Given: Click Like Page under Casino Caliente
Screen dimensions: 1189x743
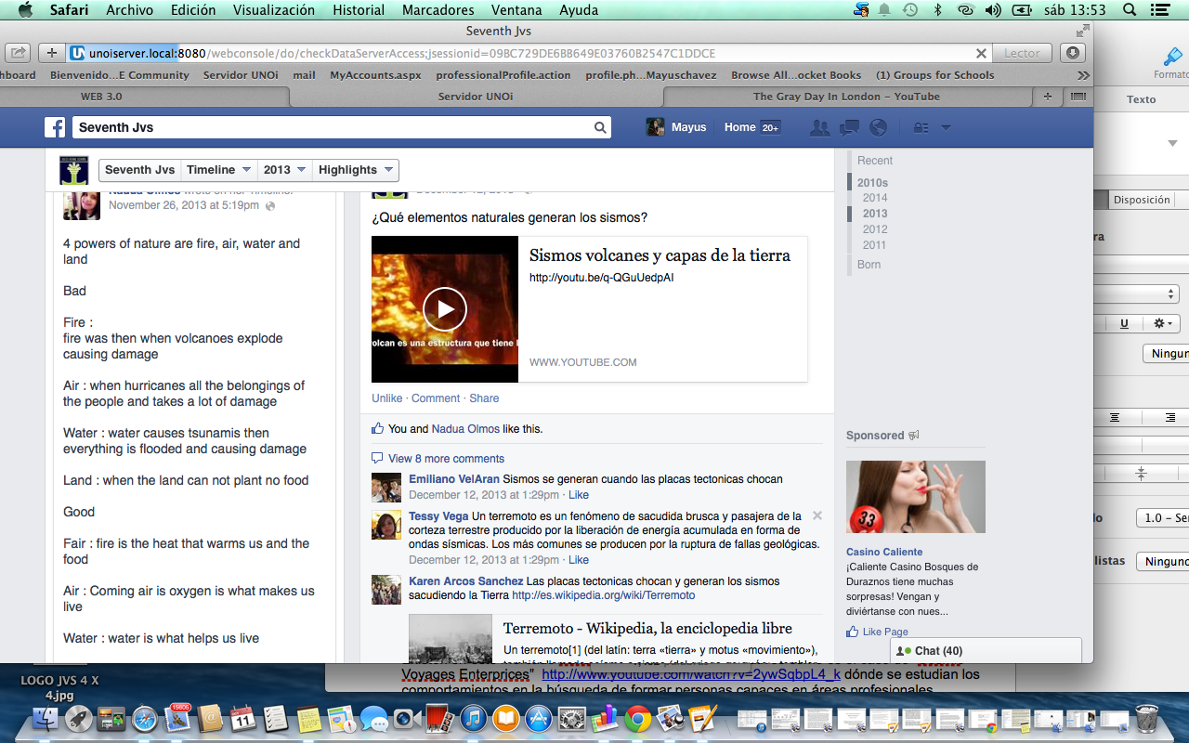Looking at the screenshot, I should 885,632.
